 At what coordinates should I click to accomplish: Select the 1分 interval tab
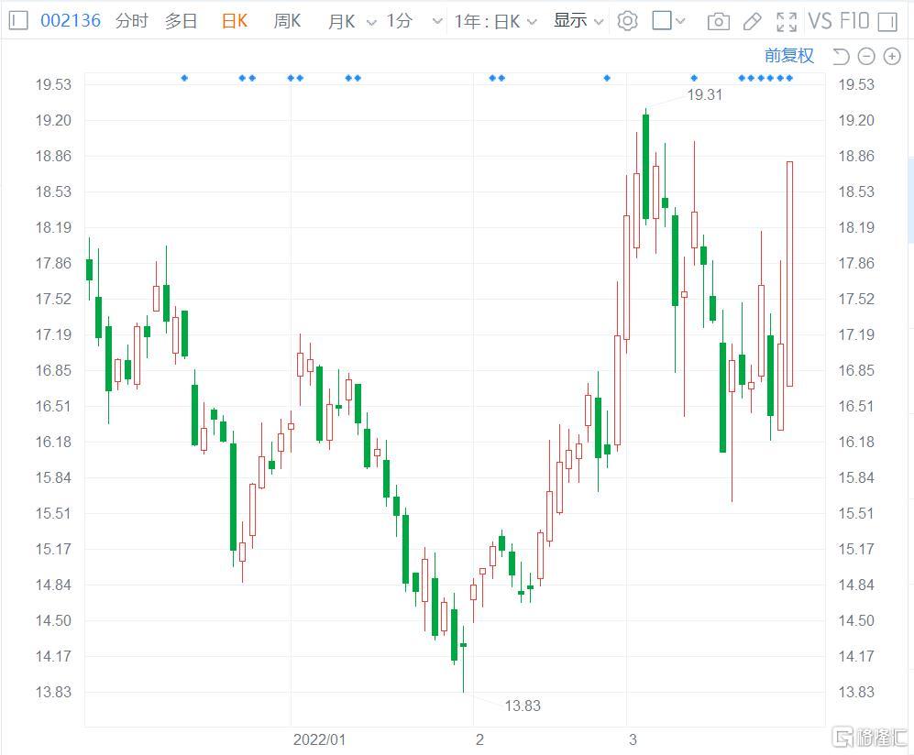coord(400,22)
